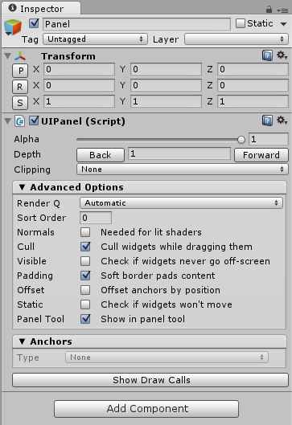Image resolution: width=292 pixels, height=425 pixels.
Task: Enable Offset anchors by position
Action: 85,290
